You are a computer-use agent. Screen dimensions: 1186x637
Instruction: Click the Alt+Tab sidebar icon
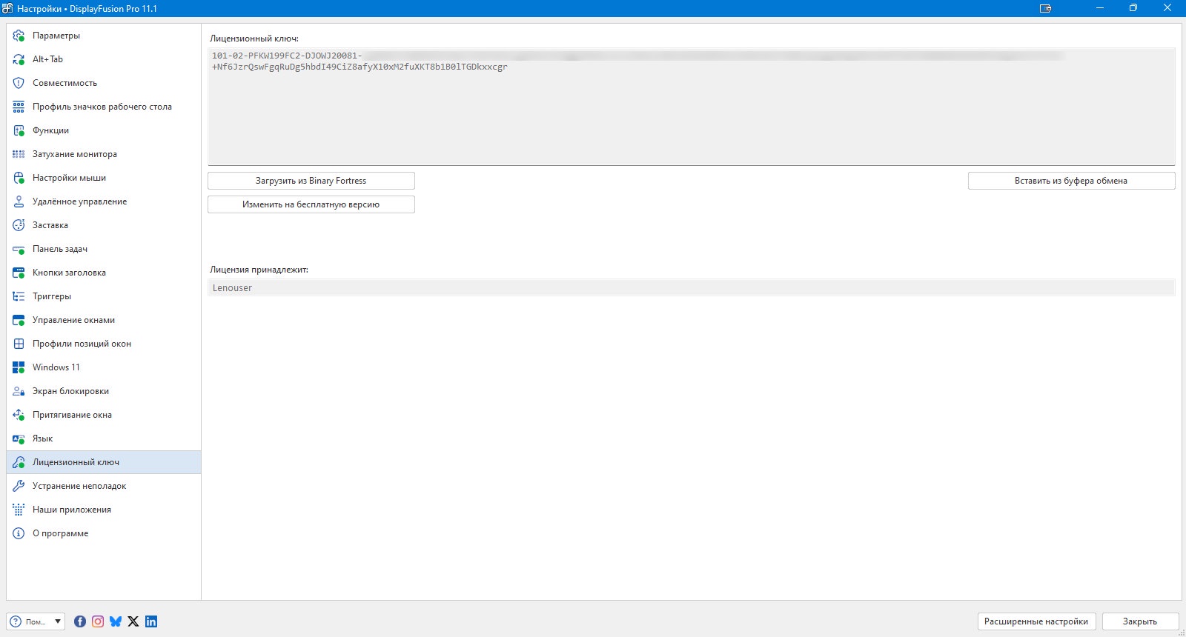[19, 59]
